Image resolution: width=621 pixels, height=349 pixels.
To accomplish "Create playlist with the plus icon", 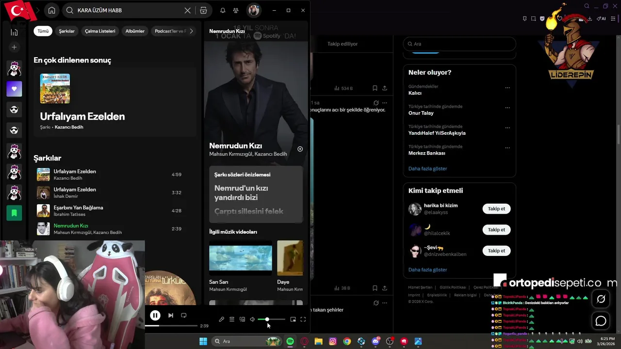I will click(x=14, y=47).
